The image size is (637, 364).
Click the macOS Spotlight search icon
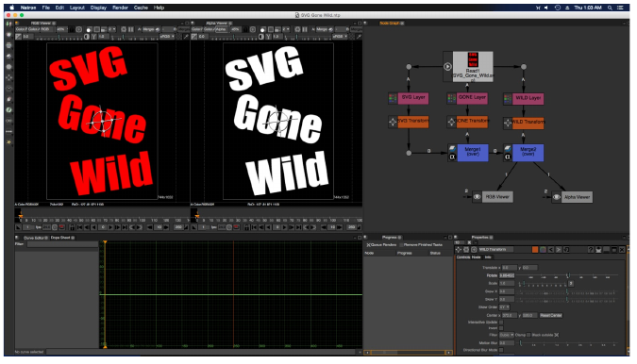pyautogui.click(x=610, y=8)
